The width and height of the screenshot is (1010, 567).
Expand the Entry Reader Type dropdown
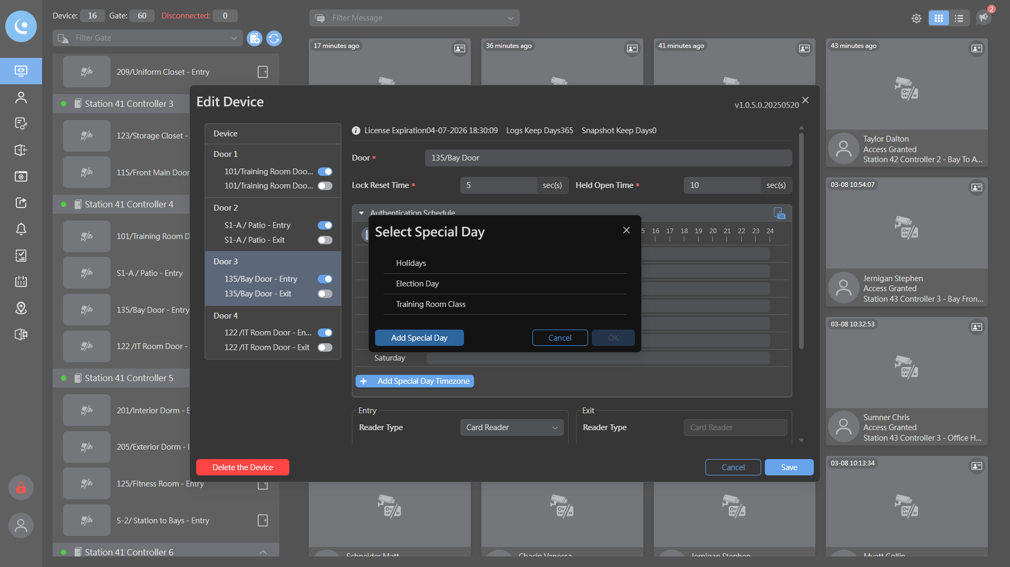tap(511, 427)
